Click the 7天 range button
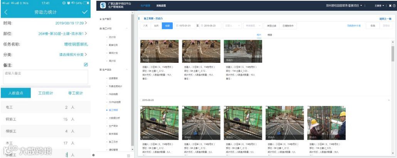The height and width of the screenshot is (158, 397). pos(146,26)
